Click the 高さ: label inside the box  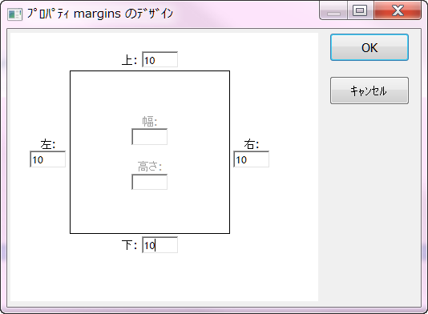point(150,167)
